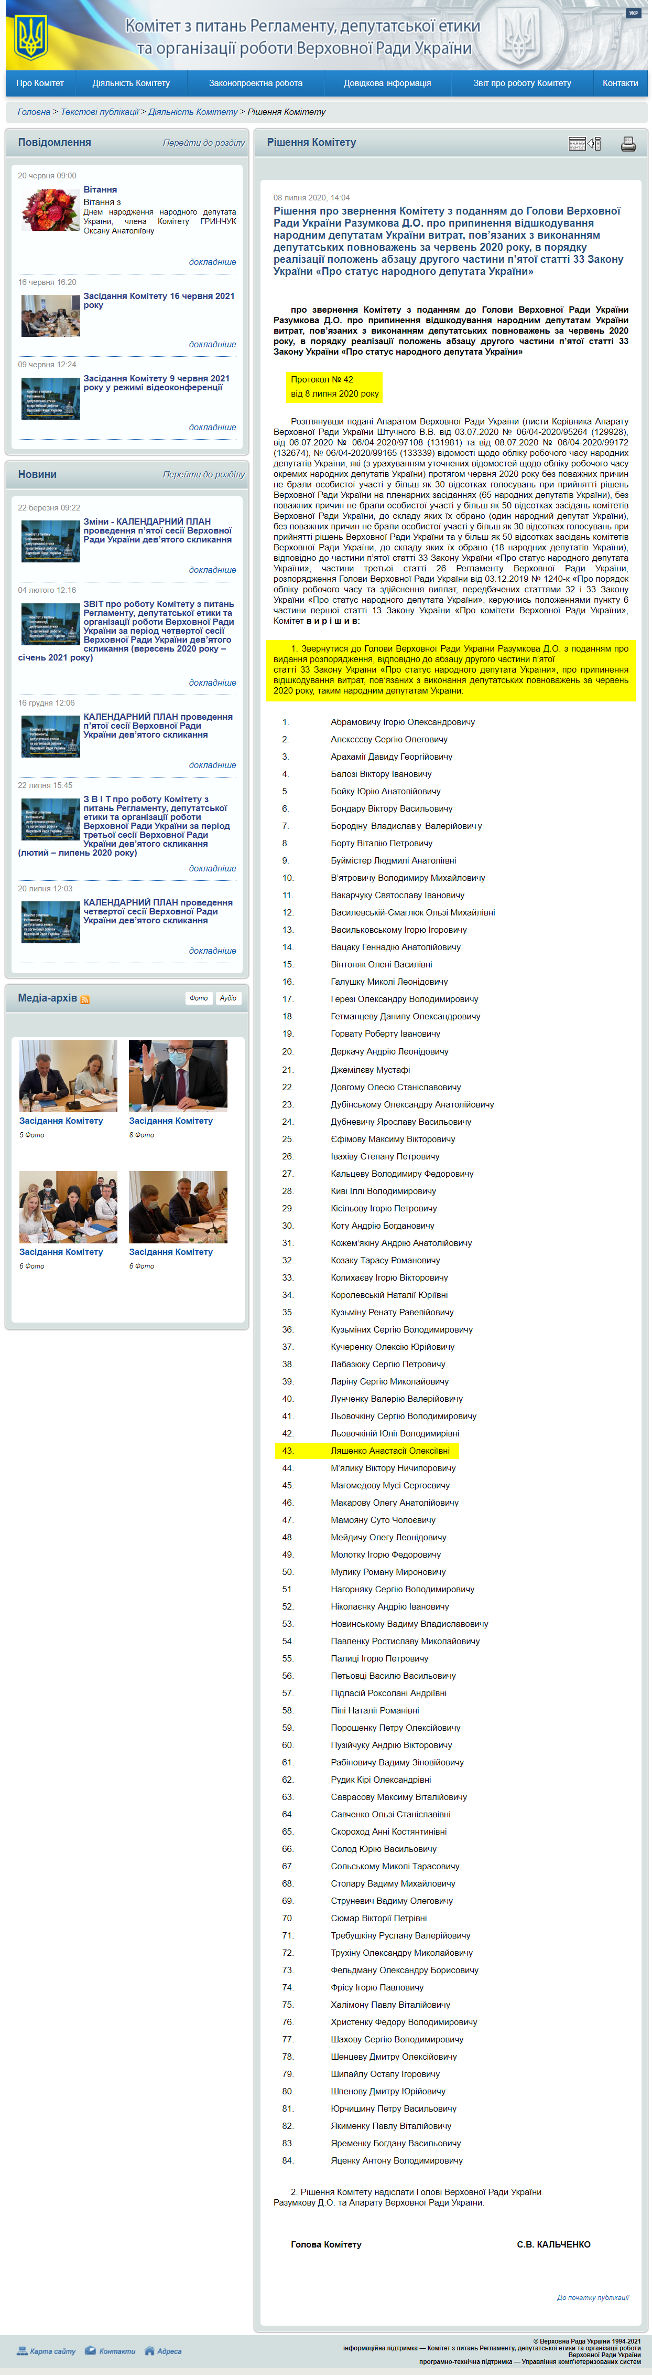Viewport: 652px width, 2375px height.
Task: Click list entry Ляшенко Анастасії Олексіївні
Action: click(390, 1451)
